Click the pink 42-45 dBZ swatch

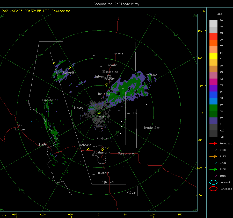[x=213, y=75]
